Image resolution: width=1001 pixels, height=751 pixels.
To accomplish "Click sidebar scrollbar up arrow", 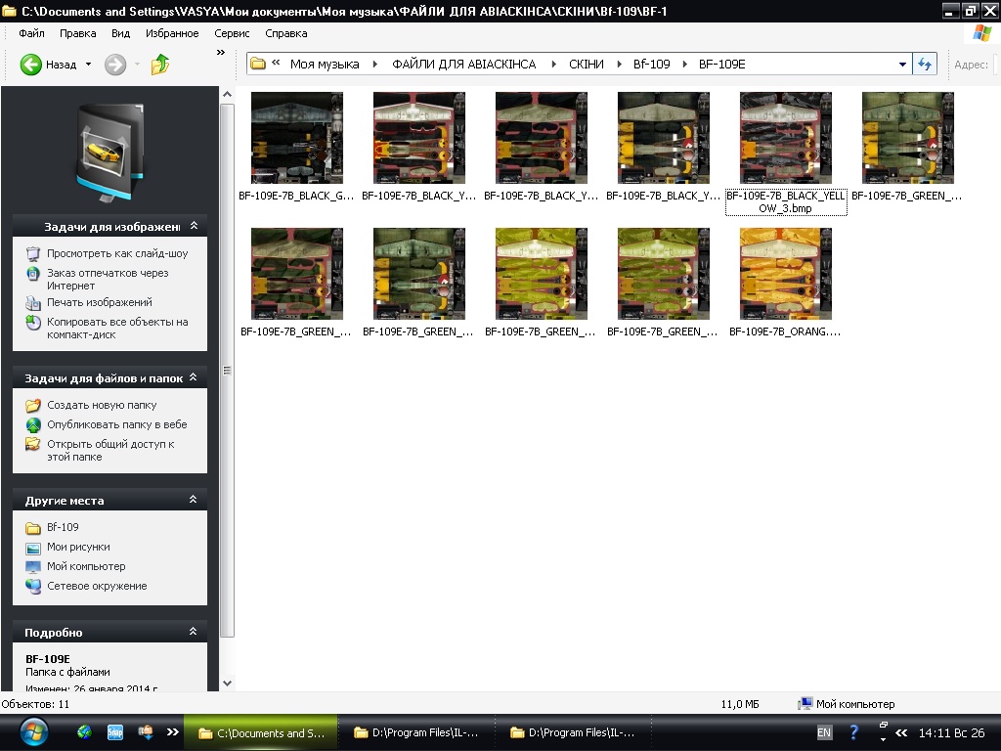I will point(227,95).
